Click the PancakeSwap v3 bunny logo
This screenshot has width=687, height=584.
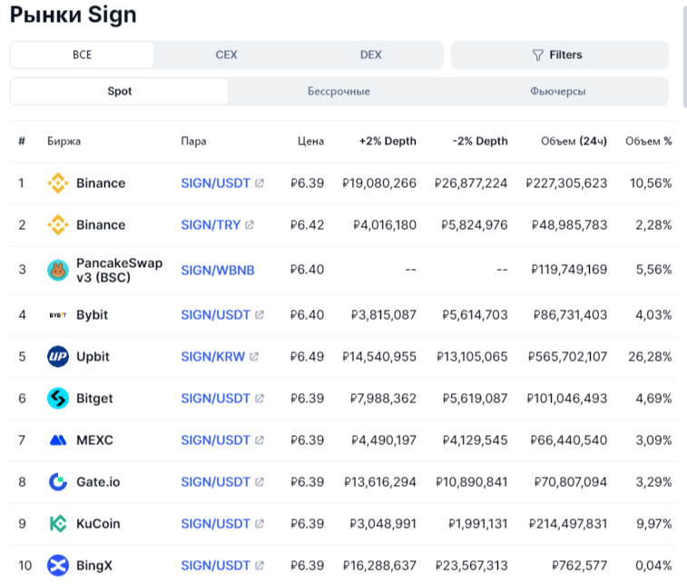point(58,270)
